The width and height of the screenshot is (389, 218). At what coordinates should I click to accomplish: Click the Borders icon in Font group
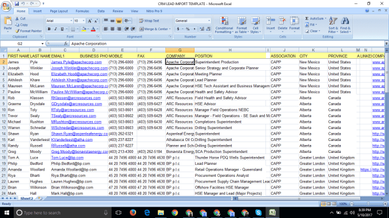click(x=73, y=29)
